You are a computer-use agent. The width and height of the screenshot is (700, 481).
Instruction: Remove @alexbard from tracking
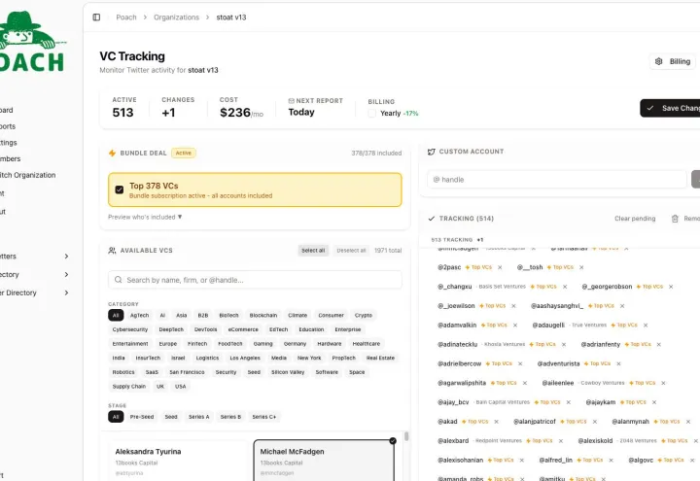[560, 440]
